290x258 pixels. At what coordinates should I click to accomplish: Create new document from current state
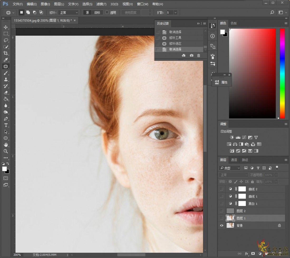[x=183, y=56]
